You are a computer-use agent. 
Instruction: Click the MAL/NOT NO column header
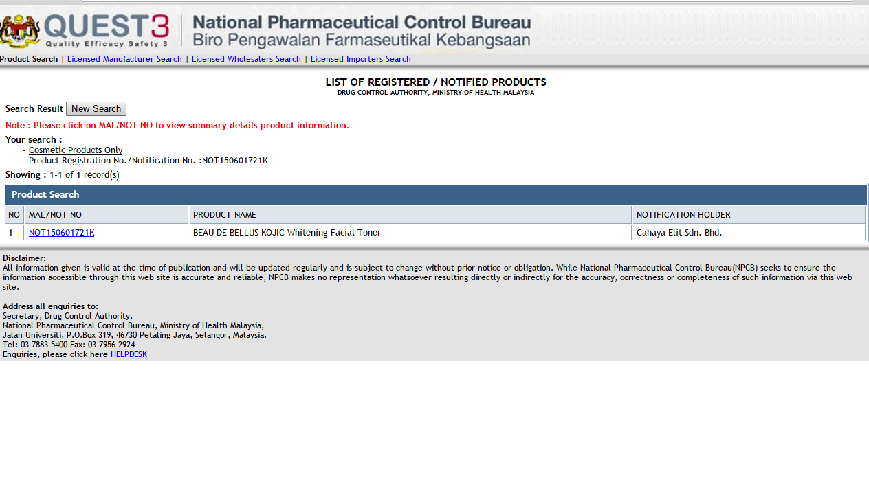point(107,215)
